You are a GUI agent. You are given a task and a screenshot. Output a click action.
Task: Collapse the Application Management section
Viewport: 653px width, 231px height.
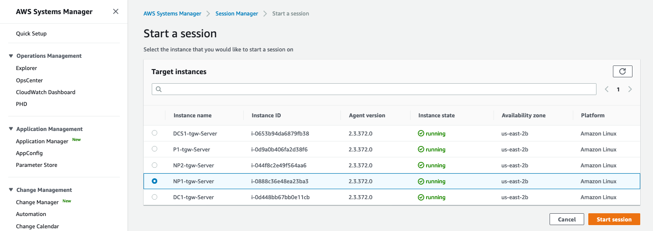11,129
